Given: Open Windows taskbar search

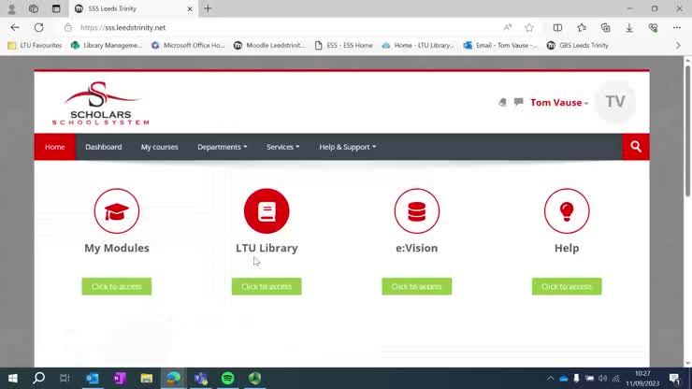Looking at the screenshot, I should [39, 379].
